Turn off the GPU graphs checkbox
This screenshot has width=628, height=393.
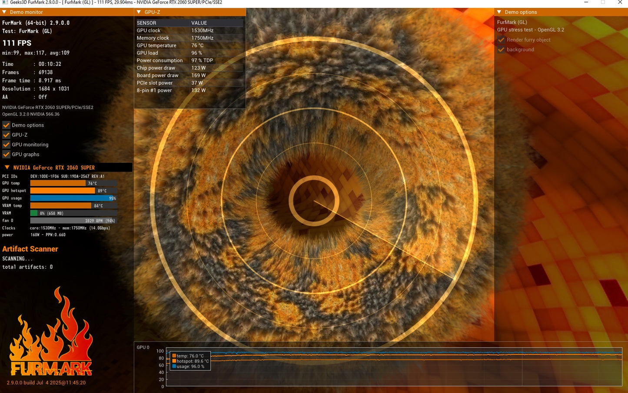[6, 155]
